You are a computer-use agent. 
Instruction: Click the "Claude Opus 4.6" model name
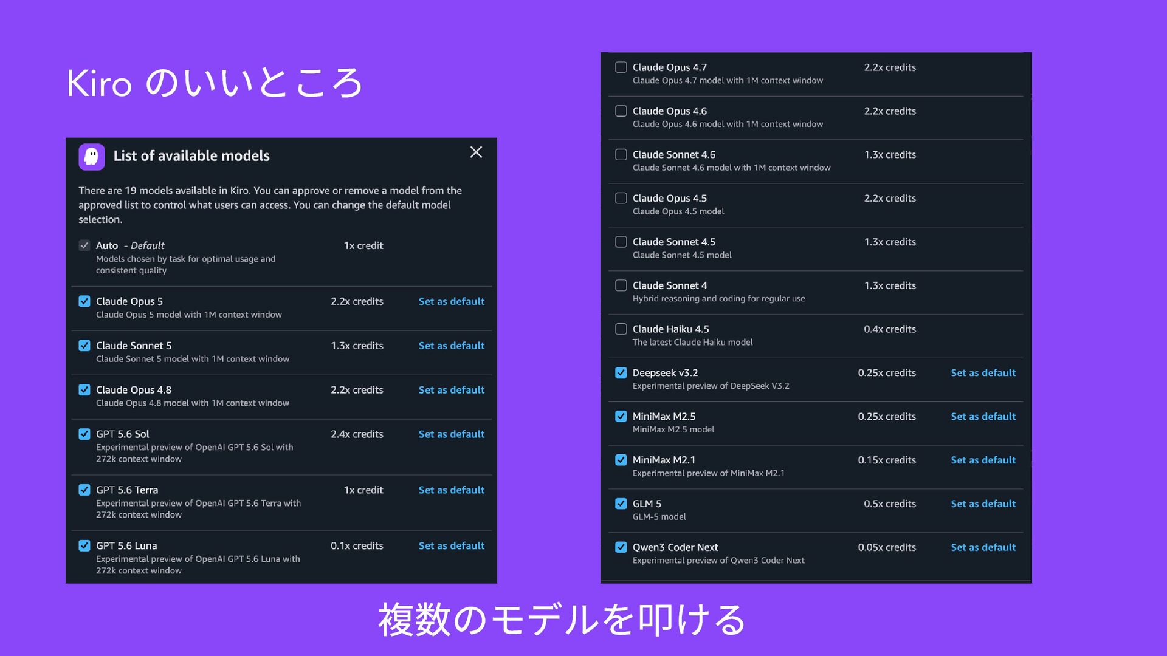pyautogui.click(x=670, y=111)
